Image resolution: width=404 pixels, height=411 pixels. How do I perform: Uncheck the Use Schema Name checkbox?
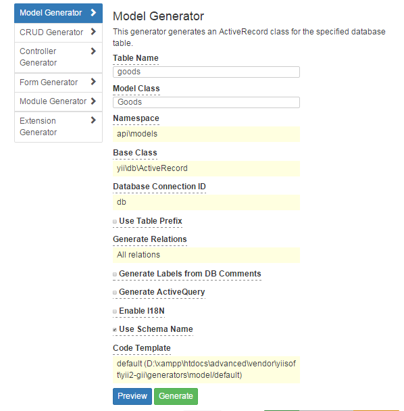pyautogui.click(x=115, y=330)
